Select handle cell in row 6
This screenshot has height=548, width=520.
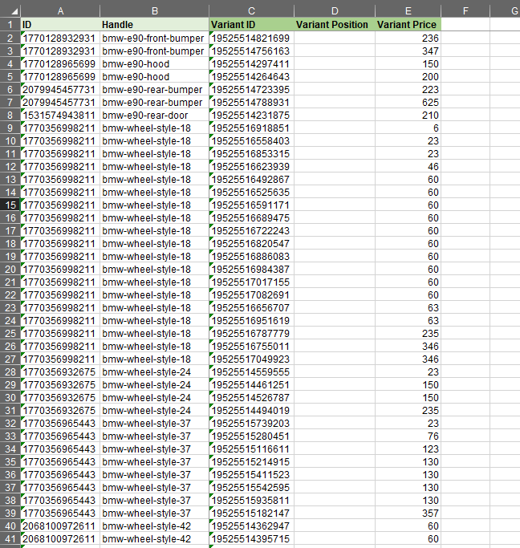[154, 90]
